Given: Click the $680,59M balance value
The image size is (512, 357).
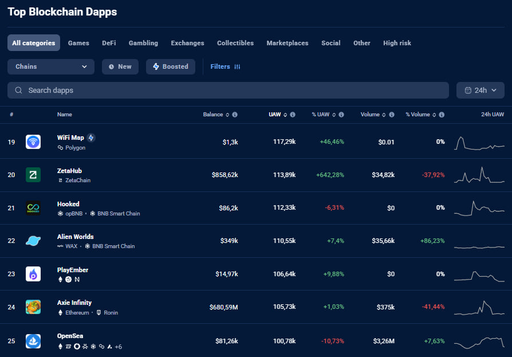Looking at the screenshot, I should click(224, 307).
